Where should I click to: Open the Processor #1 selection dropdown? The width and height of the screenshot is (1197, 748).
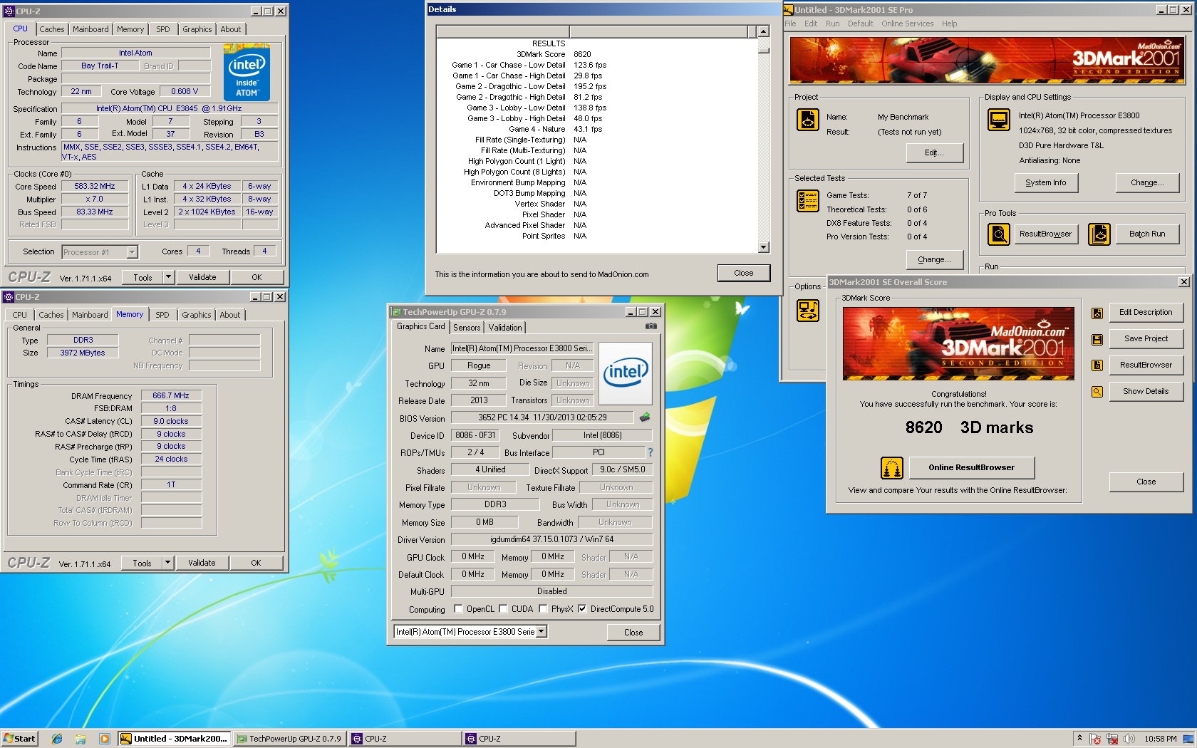click(132, 252)
